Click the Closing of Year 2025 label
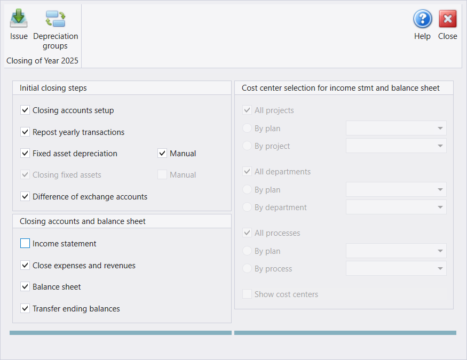 (42, 61)
